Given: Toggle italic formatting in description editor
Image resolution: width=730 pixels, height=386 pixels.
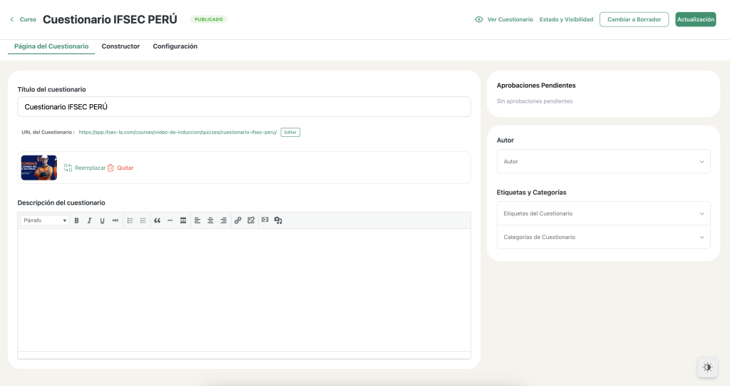Looking at the screenshot, I should tap(89, 220).
